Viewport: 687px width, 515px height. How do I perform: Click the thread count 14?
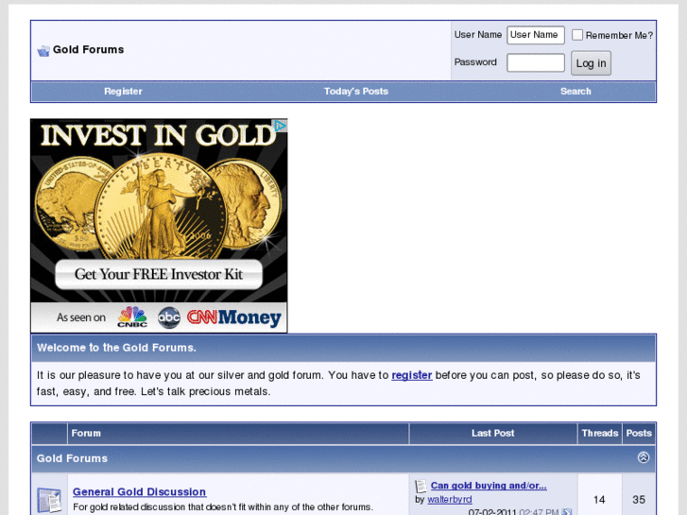[x=599, y=500]
